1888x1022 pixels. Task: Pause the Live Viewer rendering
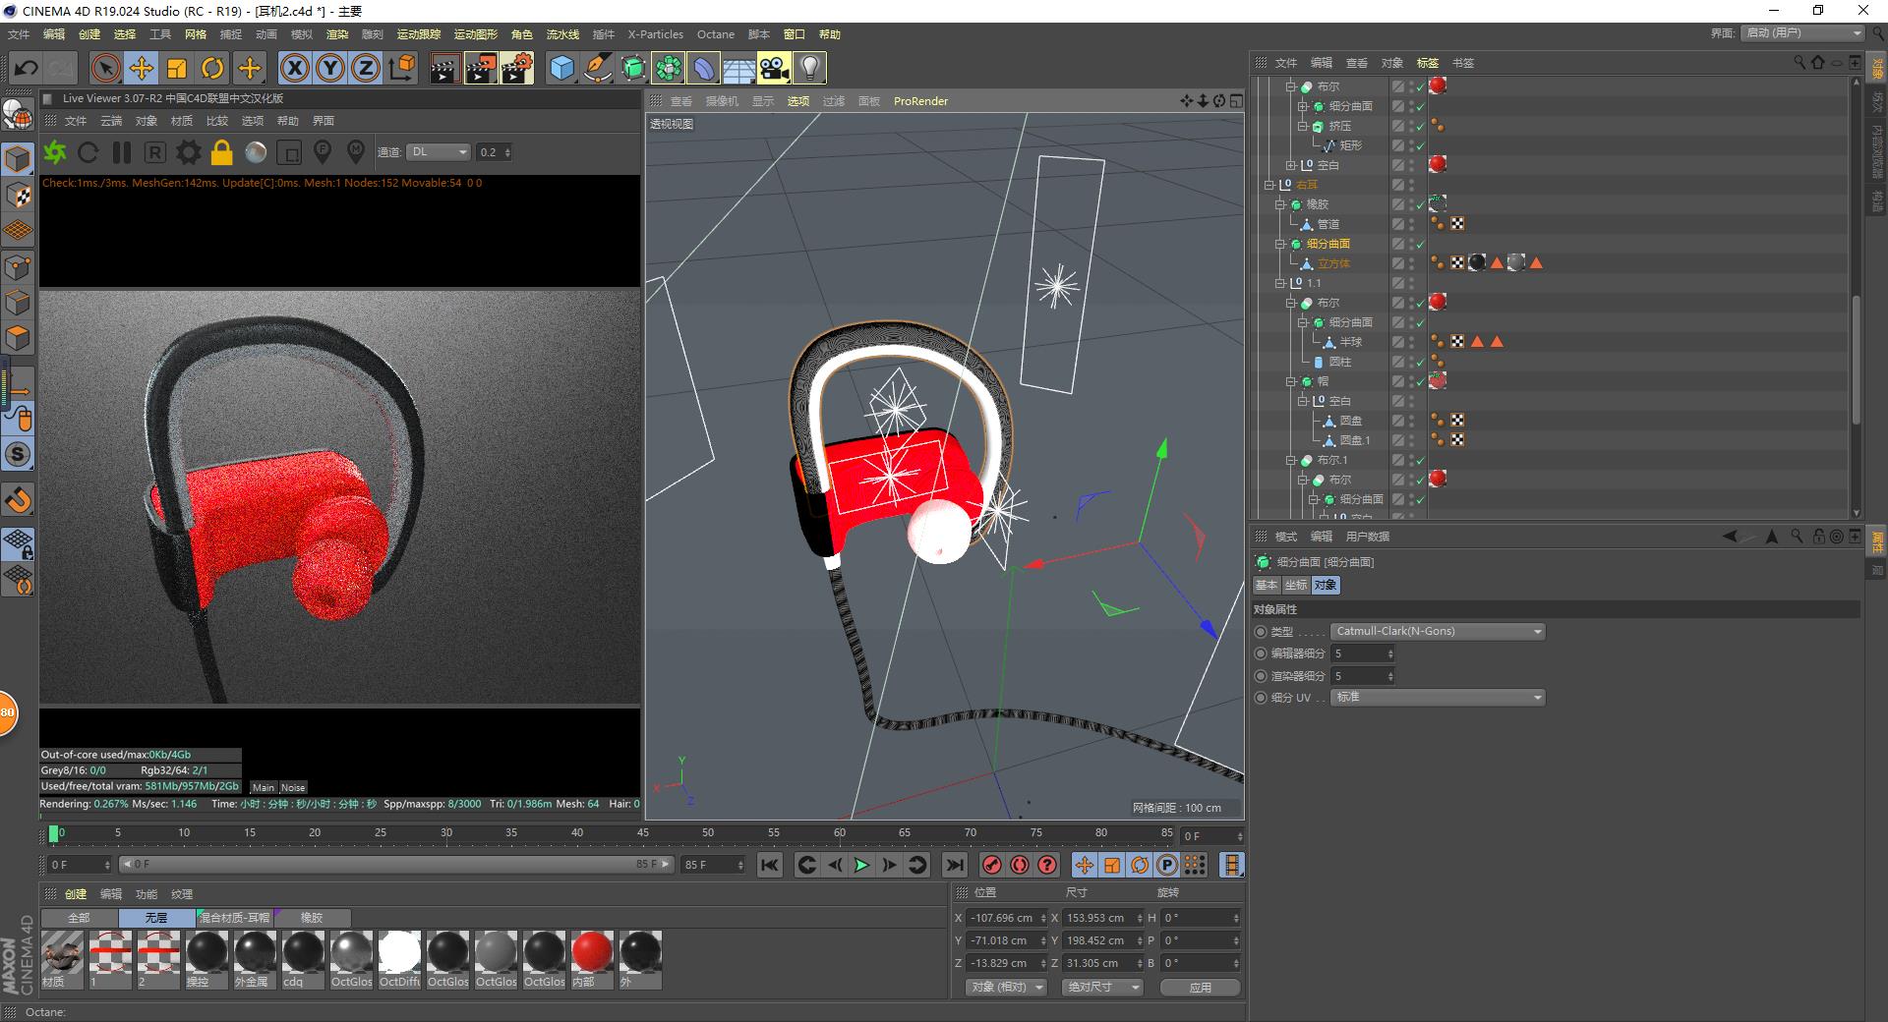tap(122, 152)
